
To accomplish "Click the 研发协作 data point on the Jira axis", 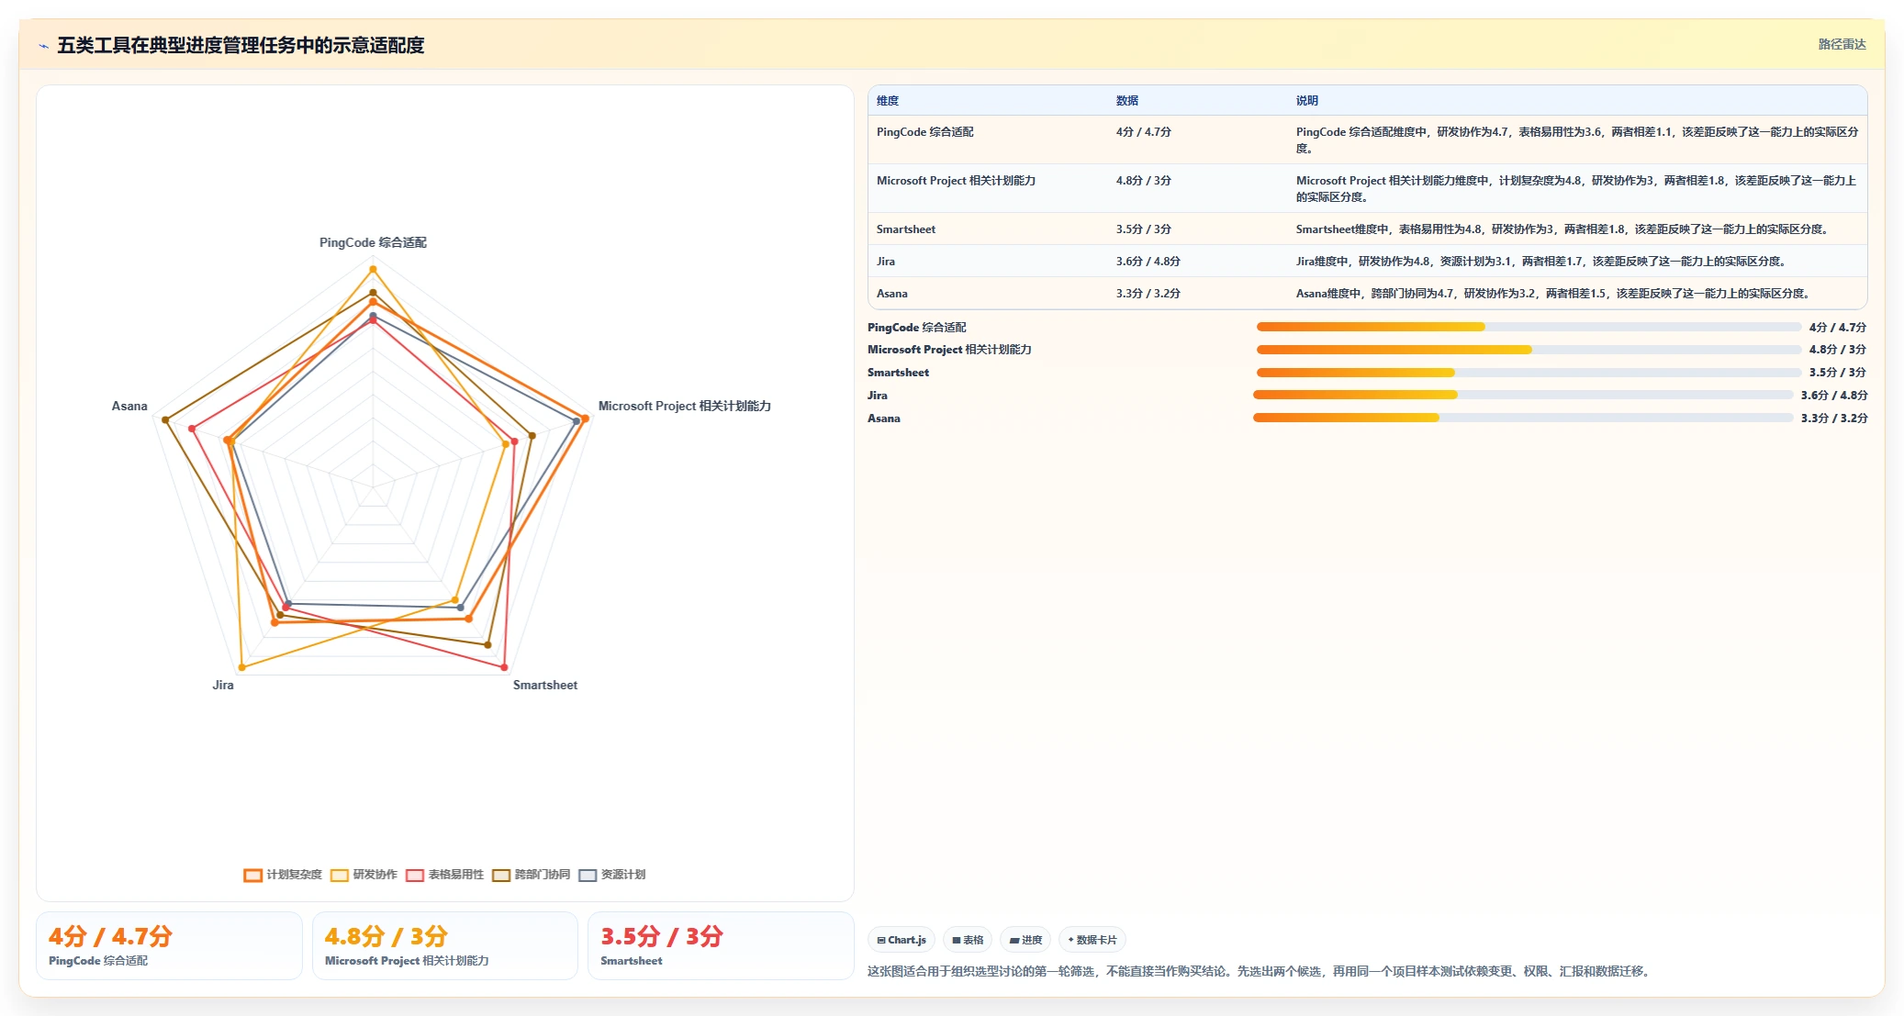I will tap(242, 668).
